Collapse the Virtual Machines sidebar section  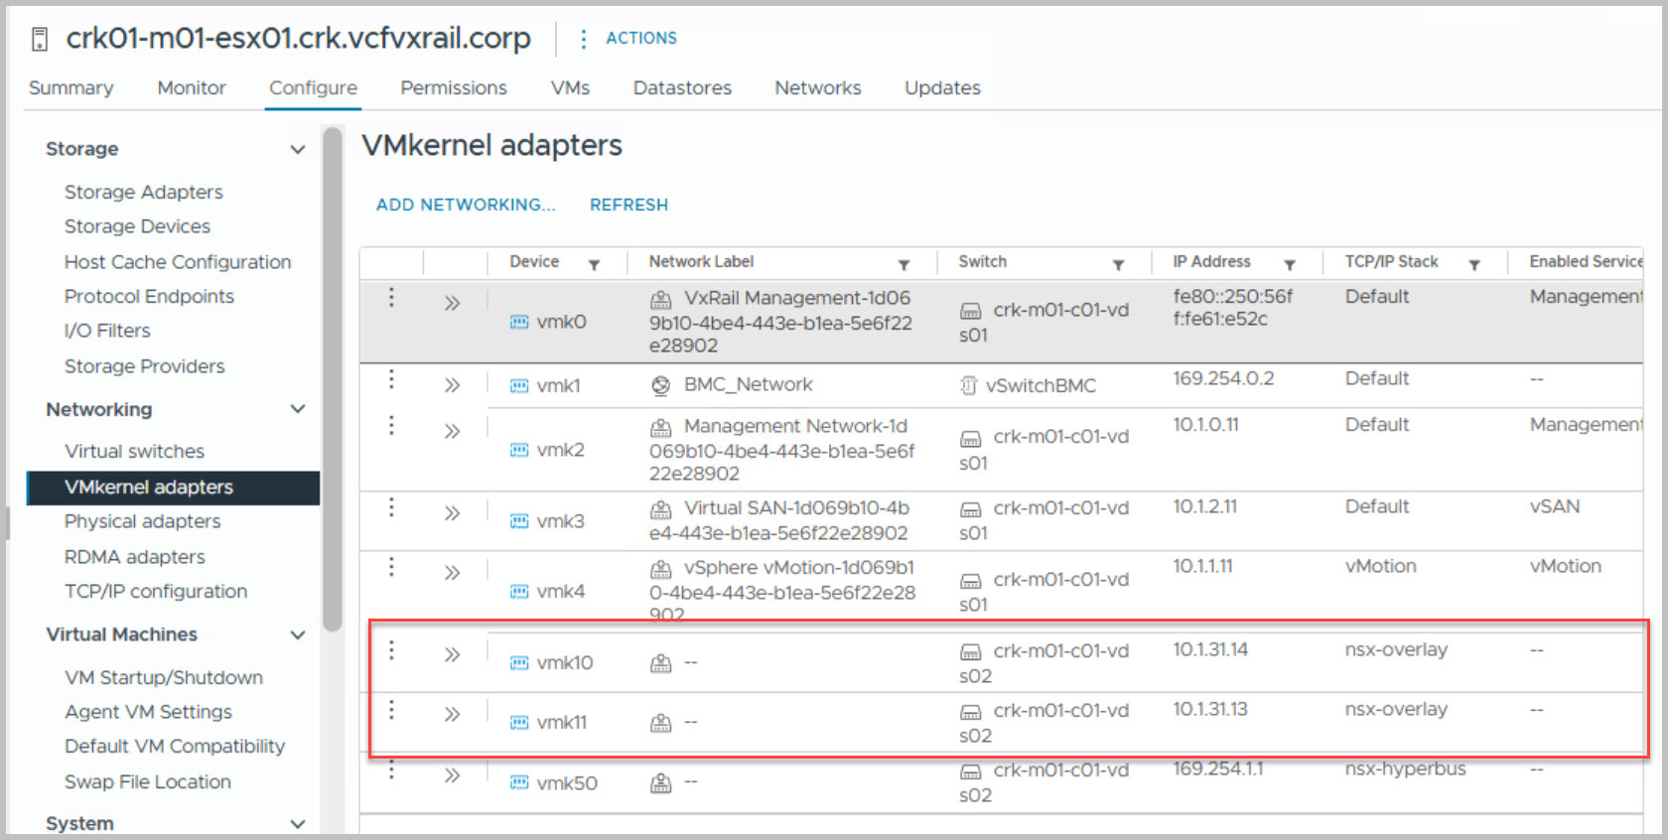[297, 634]
